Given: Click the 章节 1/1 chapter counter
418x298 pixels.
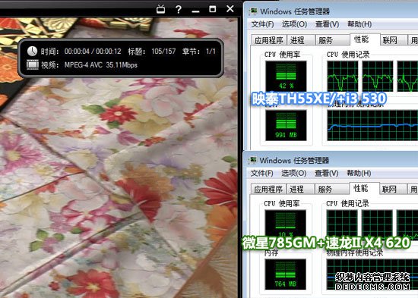Looking at the screenshot, I should 199,52.
